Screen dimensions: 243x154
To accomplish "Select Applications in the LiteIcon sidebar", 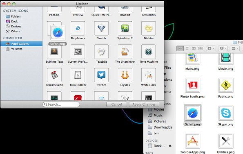I will 22,44.
